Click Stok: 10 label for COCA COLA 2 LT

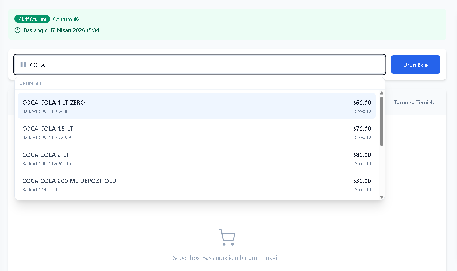[363, 164]
